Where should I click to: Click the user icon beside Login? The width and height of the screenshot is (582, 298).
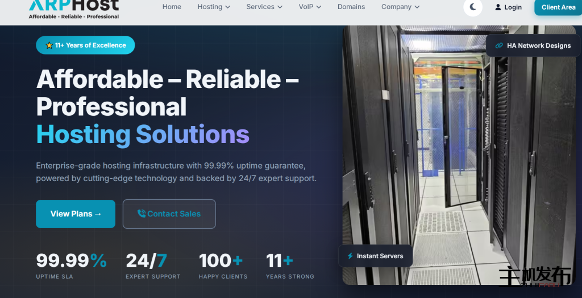click(x=498, y=7)
